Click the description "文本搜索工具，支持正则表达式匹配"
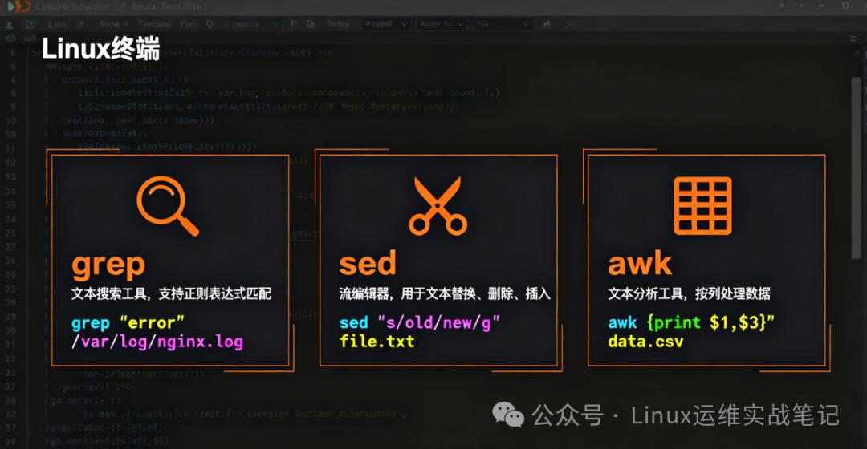The image size is (867, 449). [x=172, y=293]
